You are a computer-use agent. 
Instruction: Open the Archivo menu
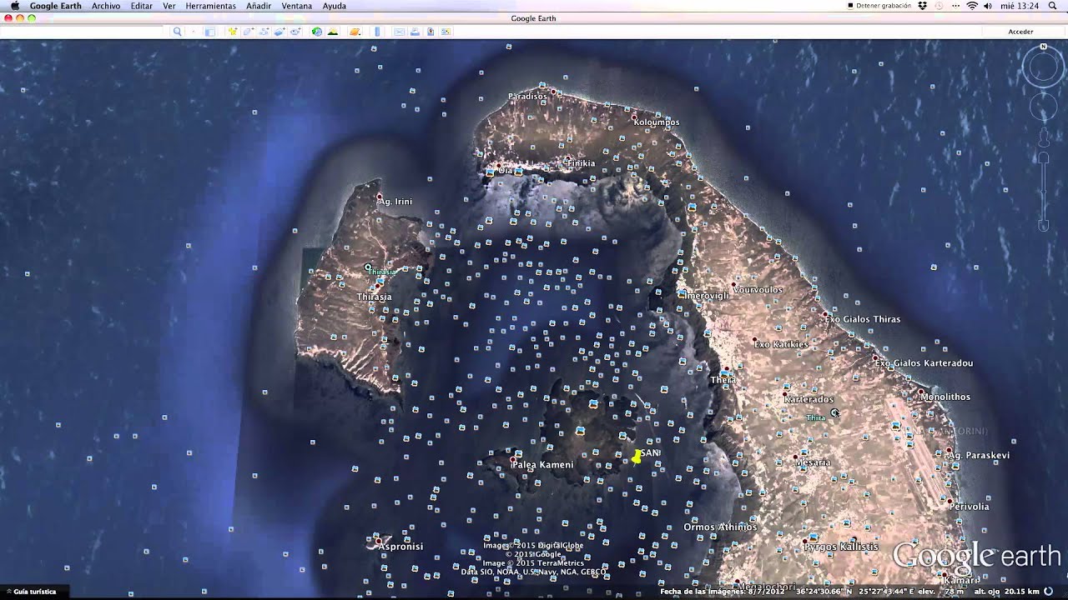(106, 6)
